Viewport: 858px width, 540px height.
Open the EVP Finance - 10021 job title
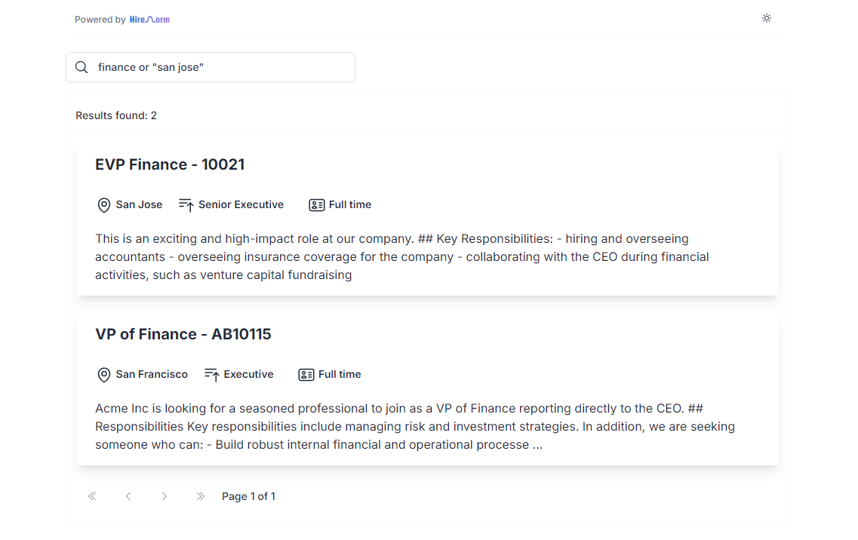[170, 164]
